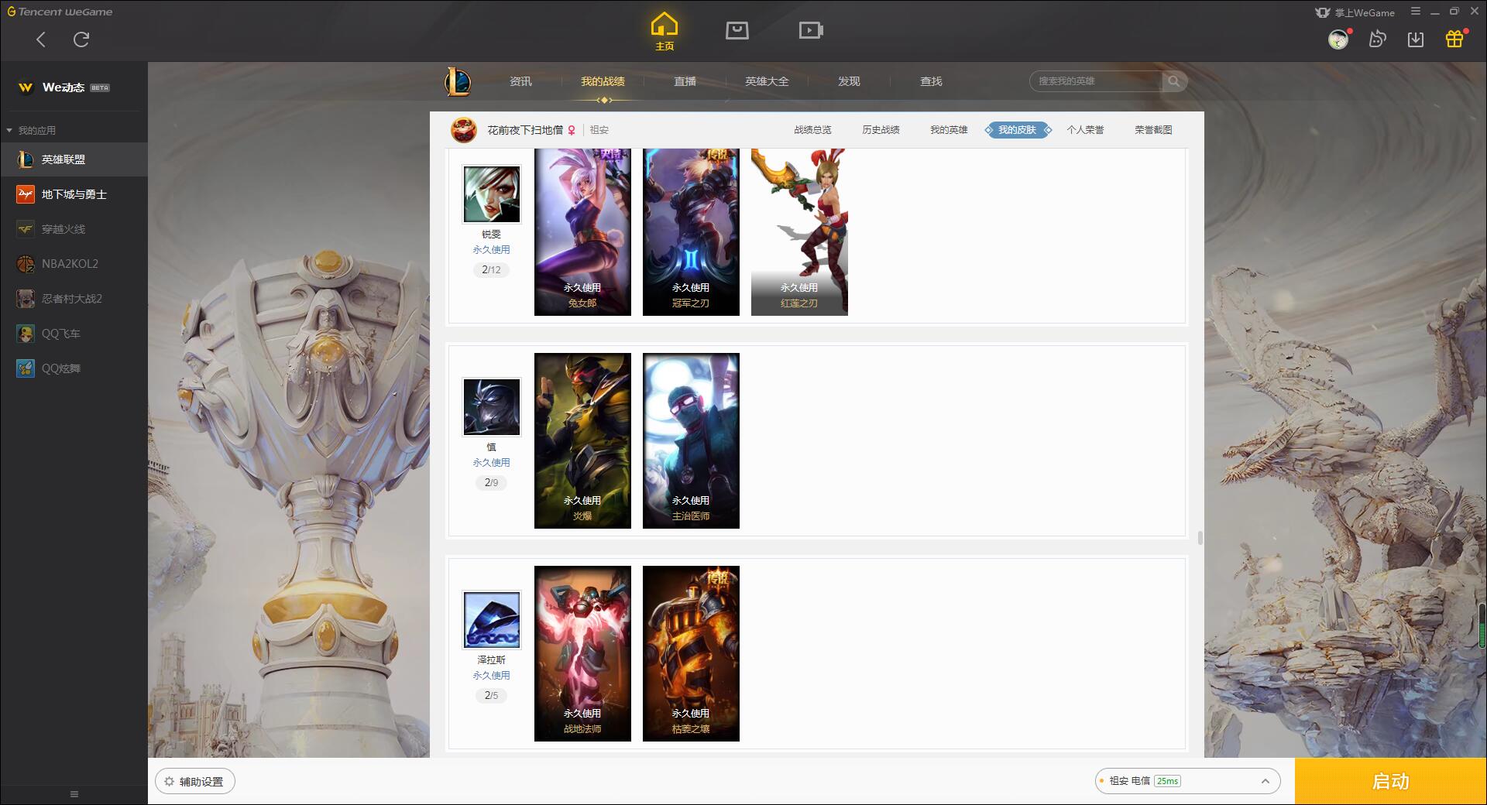Switch to the 我的战绩 tab
This screenshot has width=1487, height=805.
pos(603,81)
